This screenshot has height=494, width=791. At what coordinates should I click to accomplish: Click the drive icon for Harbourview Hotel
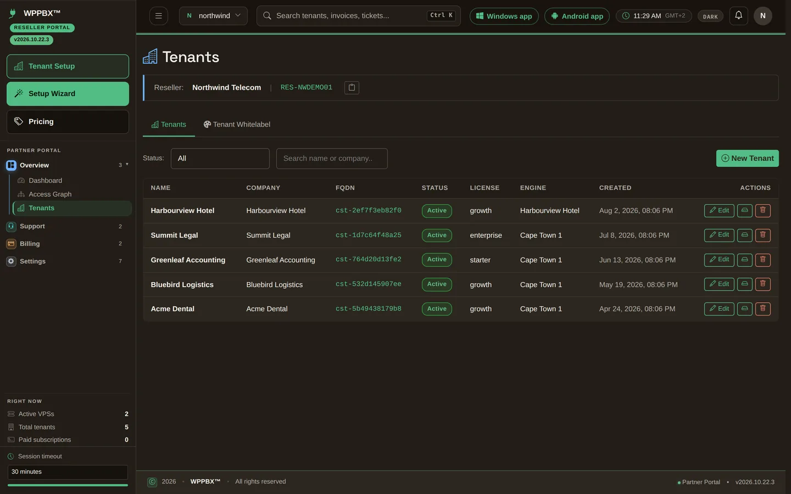coord(744,211)
